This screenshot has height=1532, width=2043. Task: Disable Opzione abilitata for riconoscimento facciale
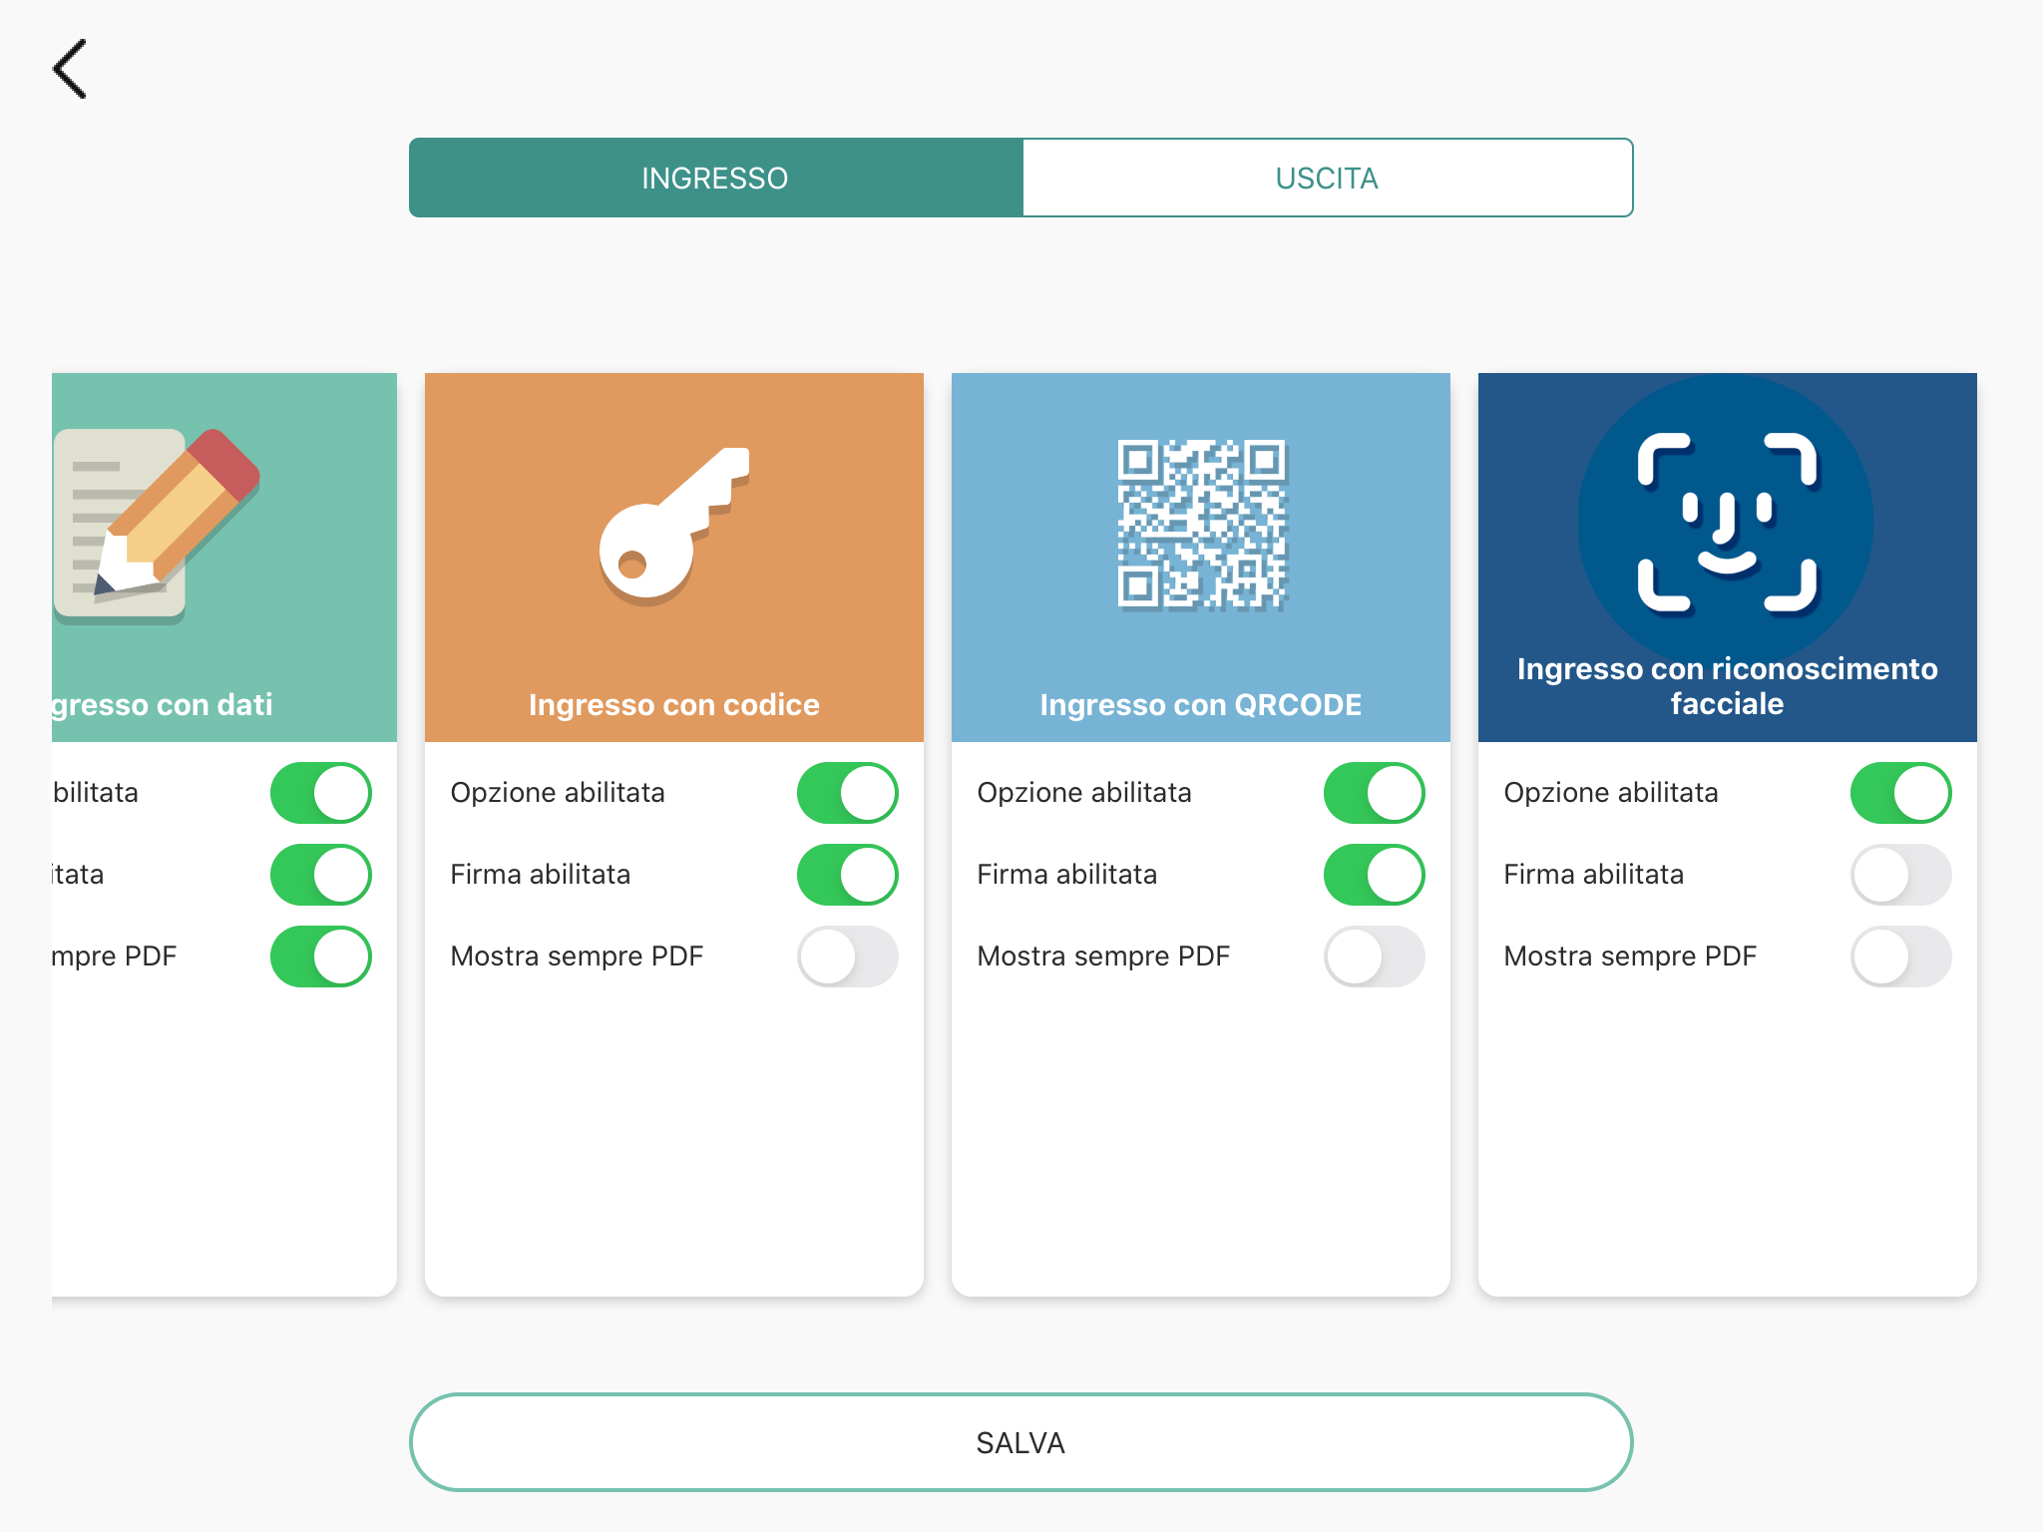coord(1901,793)
